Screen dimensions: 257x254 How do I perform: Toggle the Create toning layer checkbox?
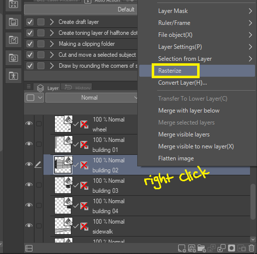pyautogui.click(x=30, y=33)
